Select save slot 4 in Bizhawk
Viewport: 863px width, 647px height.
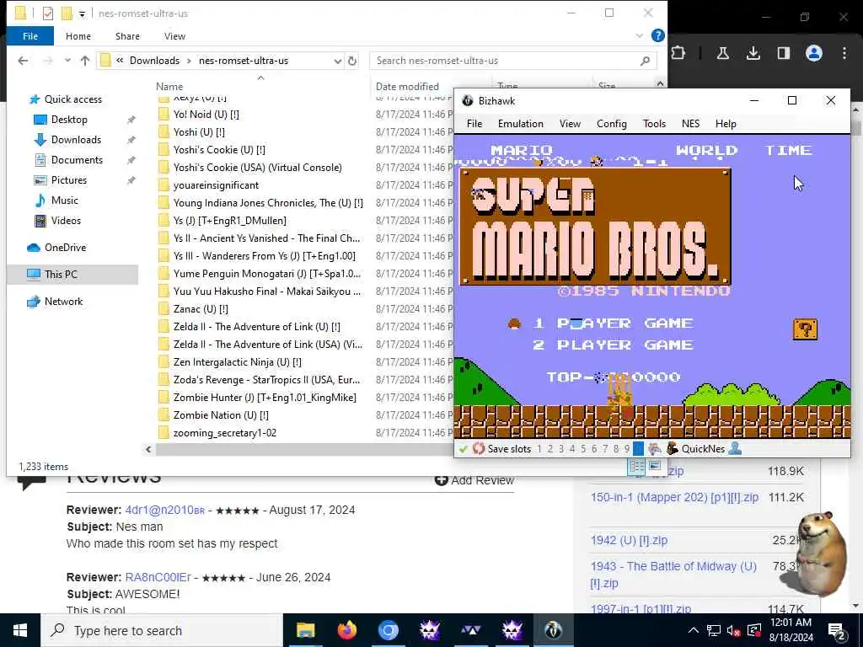pyautogui.click(x=572, y=449)
